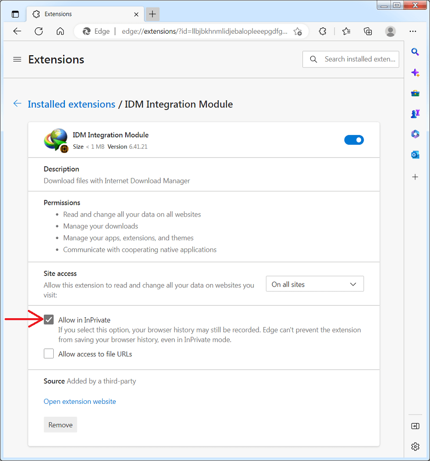Enable Allow access to file URLs

[x=48, y=353]
